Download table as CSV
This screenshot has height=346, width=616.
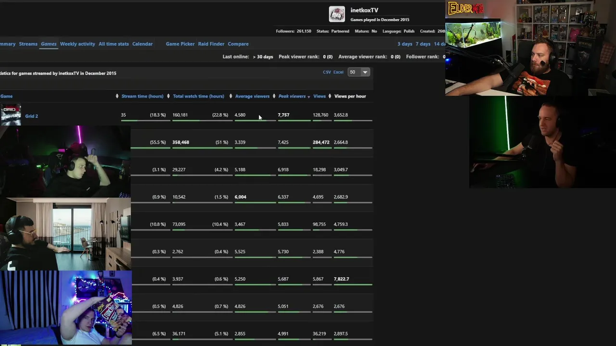(327, 72)
